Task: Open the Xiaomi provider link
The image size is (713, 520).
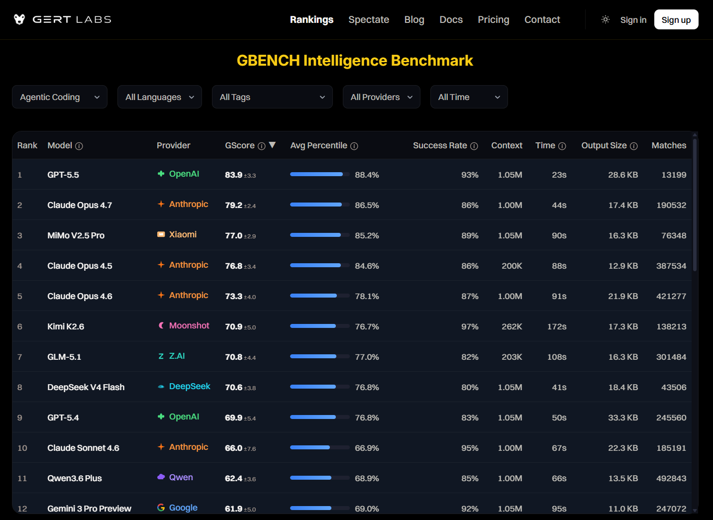Action: click(x=177, y=234)
